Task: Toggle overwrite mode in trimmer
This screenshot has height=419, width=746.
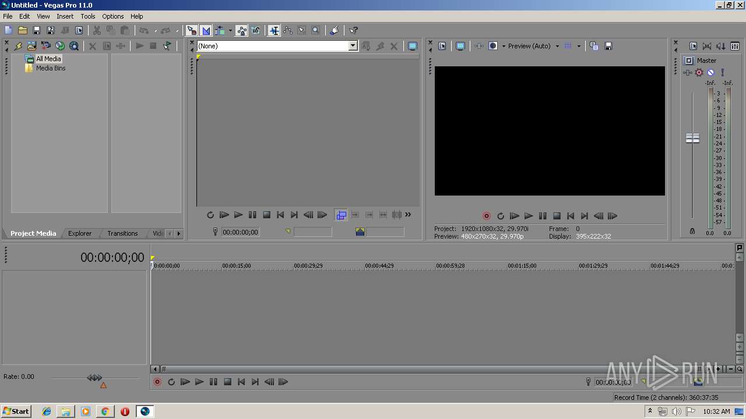Action: pos(341,215)
